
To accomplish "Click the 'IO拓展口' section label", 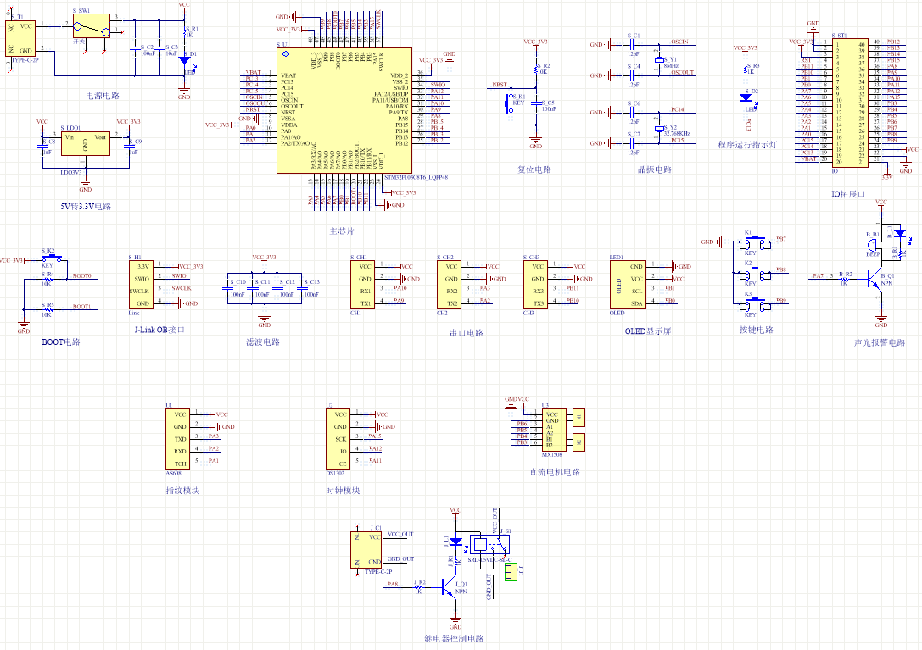I will pos(848,194).
